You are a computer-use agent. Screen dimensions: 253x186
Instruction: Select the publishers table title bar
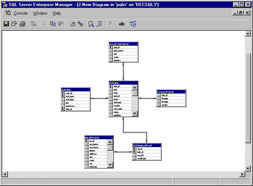pyautogui.click(x=123, y=44)
